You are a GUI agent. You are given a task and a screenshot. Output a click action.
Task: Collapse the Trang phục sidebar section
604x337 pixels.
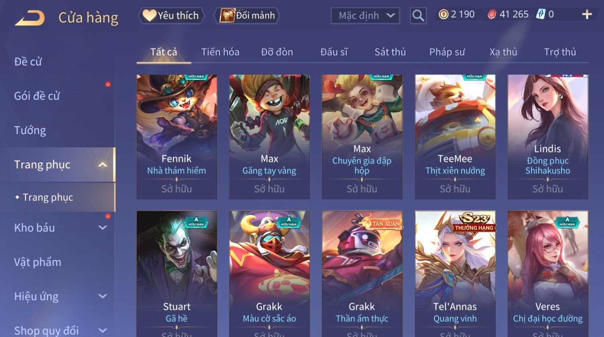click(x=103, y=165)
